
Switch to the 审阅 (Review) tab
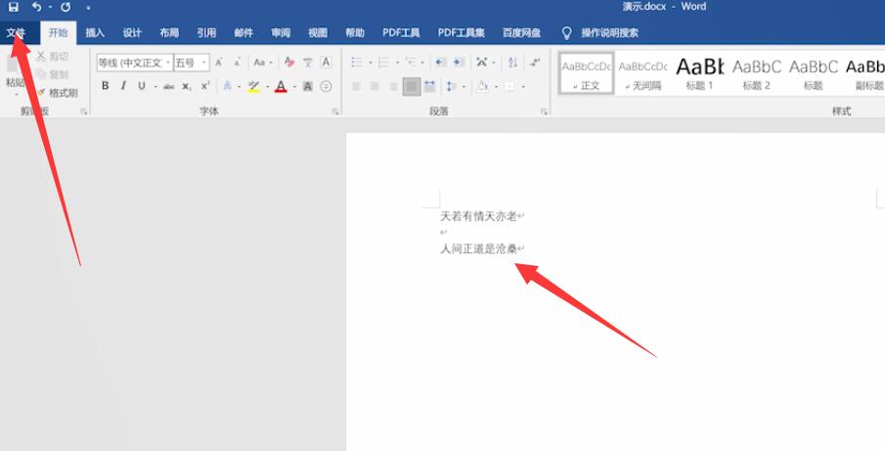(281, 32)
